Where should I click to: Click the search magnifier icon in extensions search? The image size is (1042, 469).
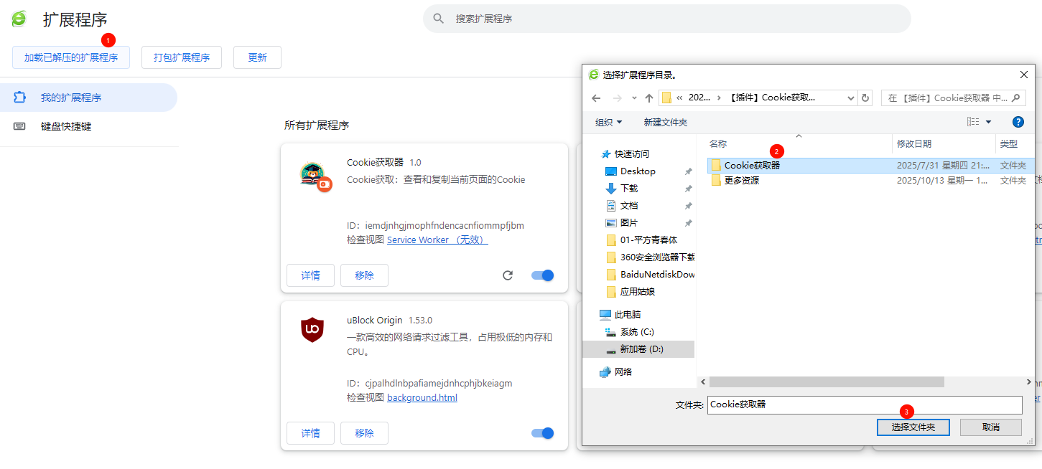pyautogui.click(x=439, y=19)
